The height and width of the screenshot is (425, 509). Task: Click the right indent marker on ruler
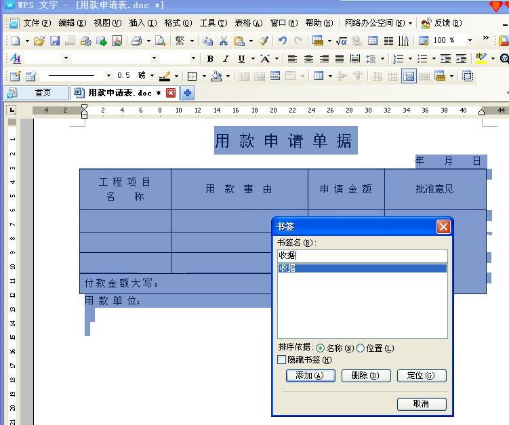(x=481, y=113)
